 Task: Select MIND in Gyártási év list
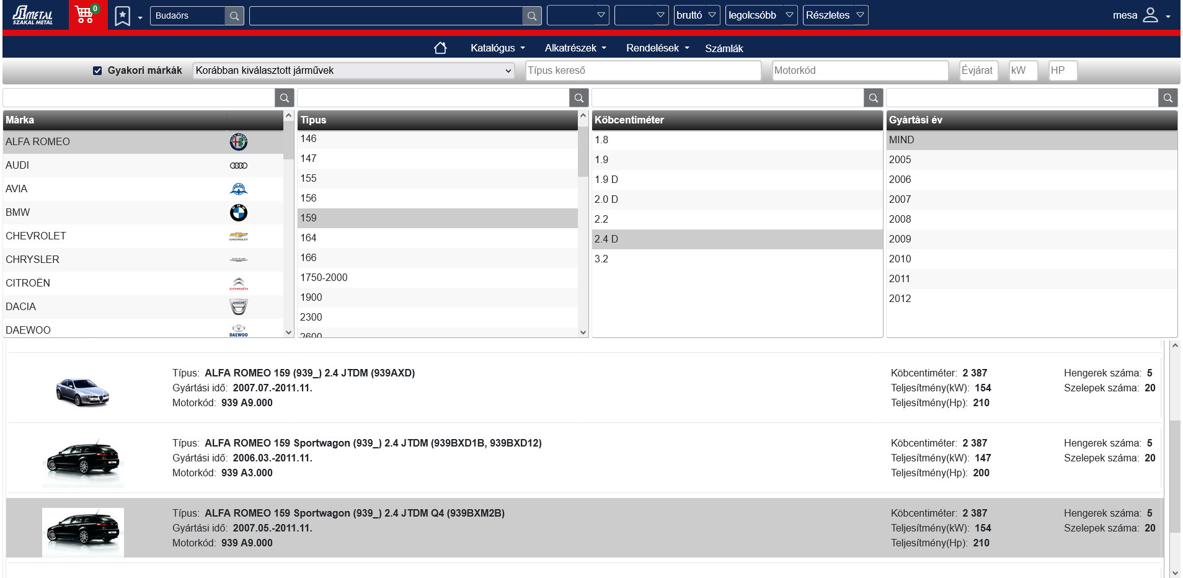(1032, 140)
